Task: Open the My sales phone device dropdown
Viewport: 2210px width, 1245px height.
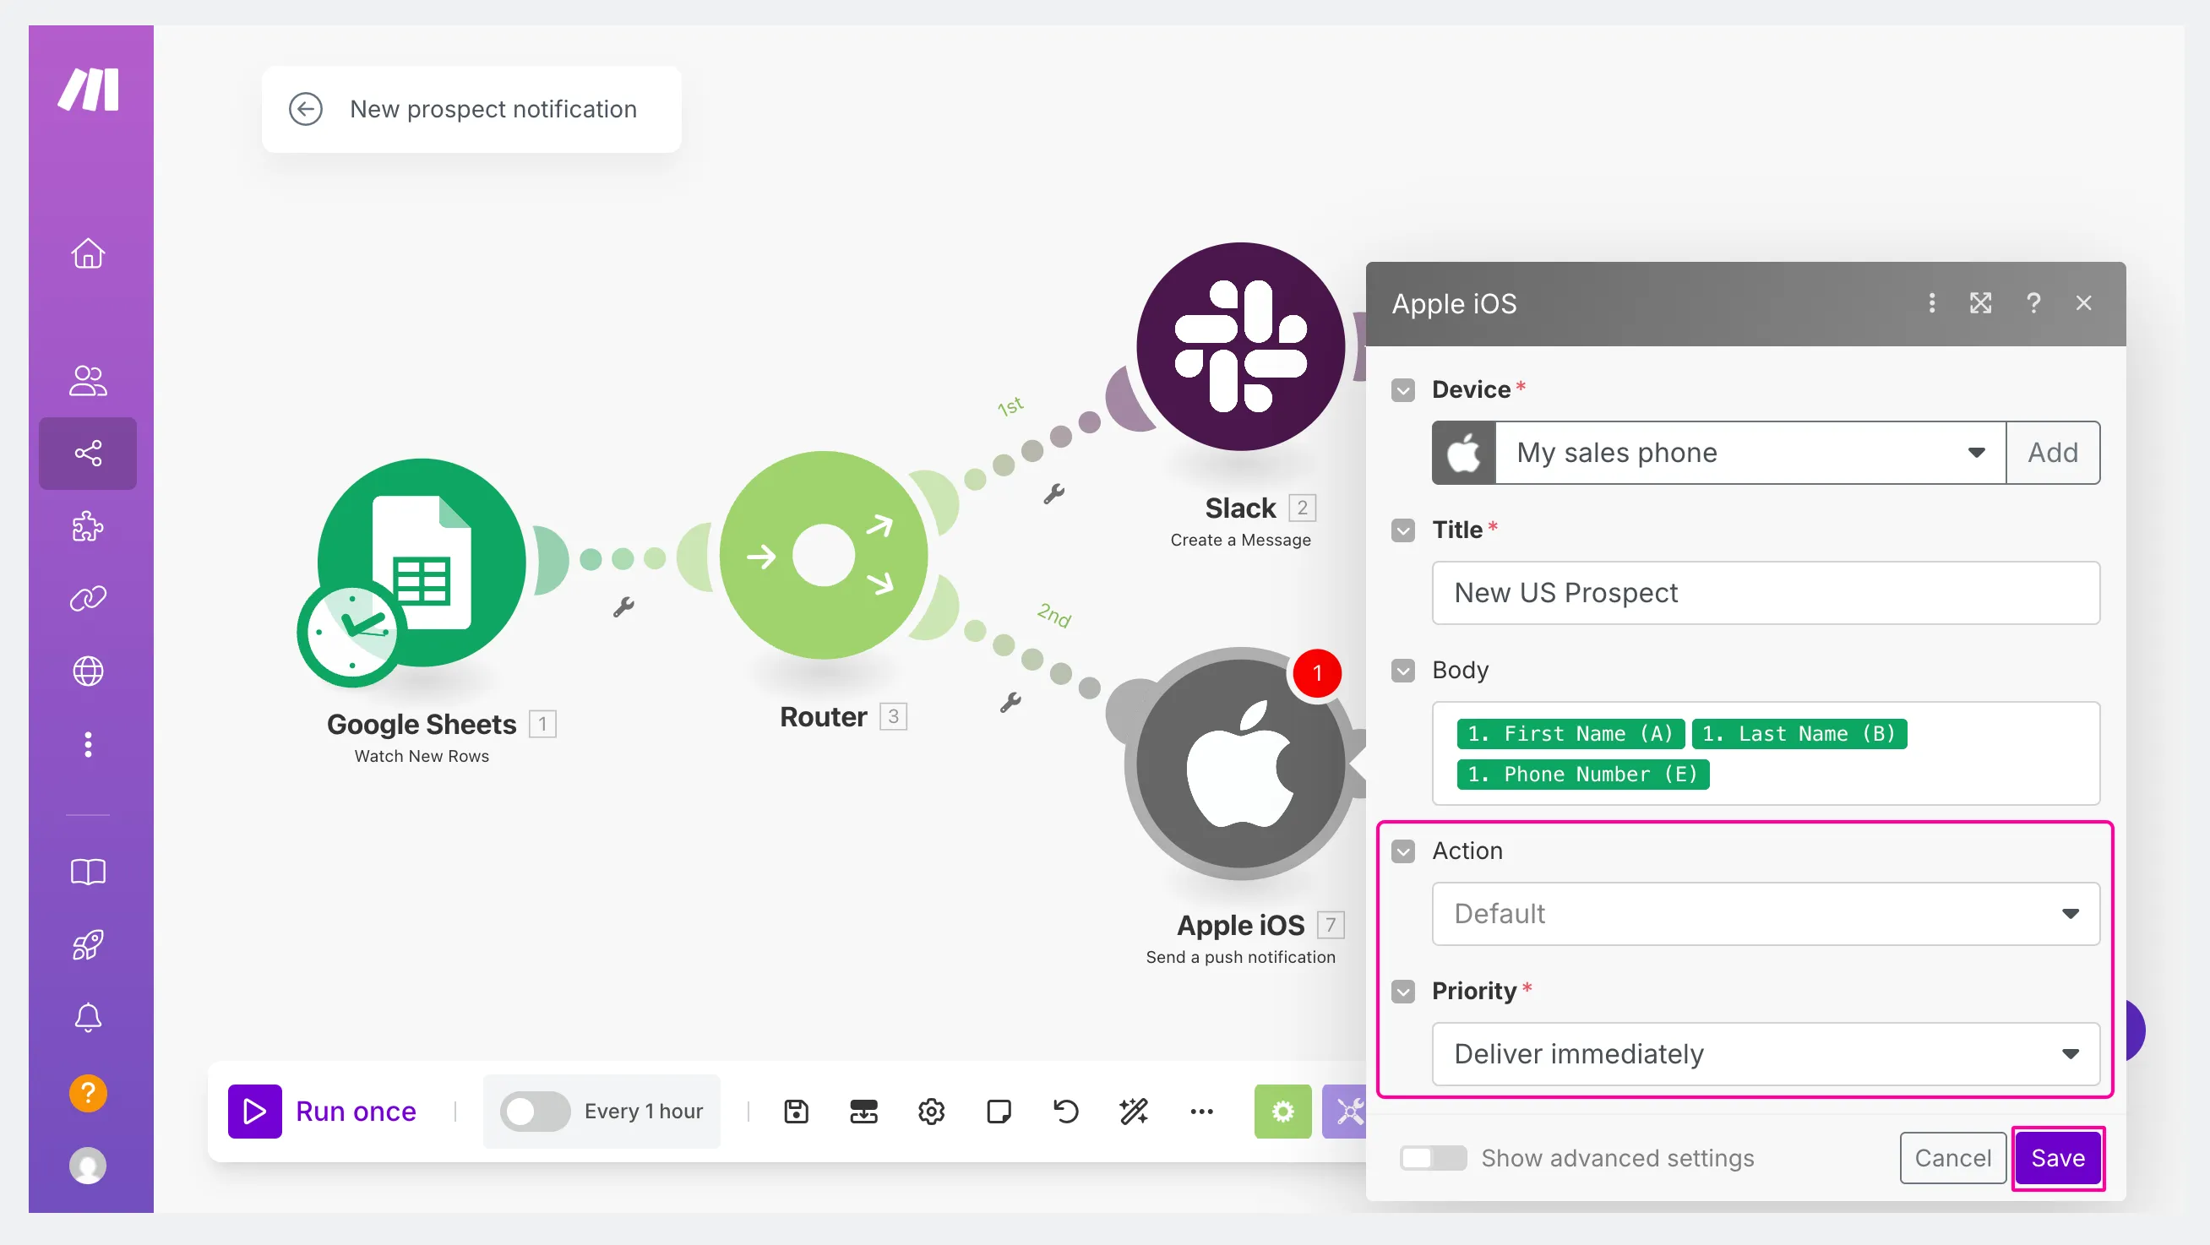Action: pos(1750,452)
